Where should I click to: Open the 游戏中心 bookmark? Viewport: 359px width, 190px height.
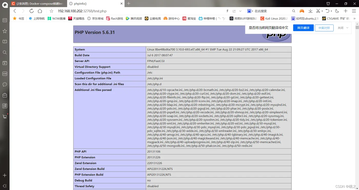click(172, 18)
